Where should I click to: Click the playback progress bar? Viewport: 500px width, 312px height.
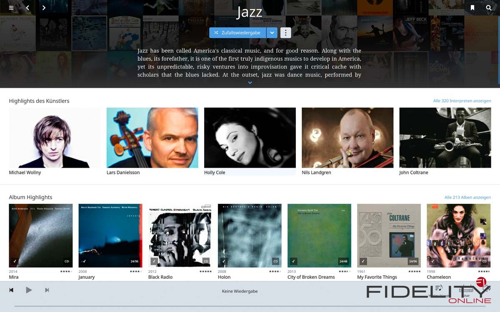click(250, 306)
